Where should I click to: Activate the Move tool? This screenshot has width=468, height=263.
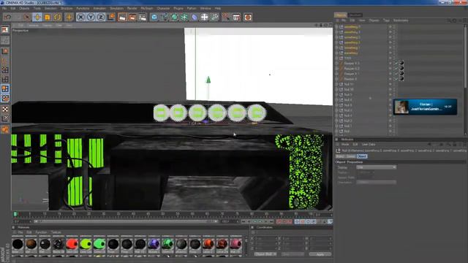pyautogui.click(x=37, y=18)
